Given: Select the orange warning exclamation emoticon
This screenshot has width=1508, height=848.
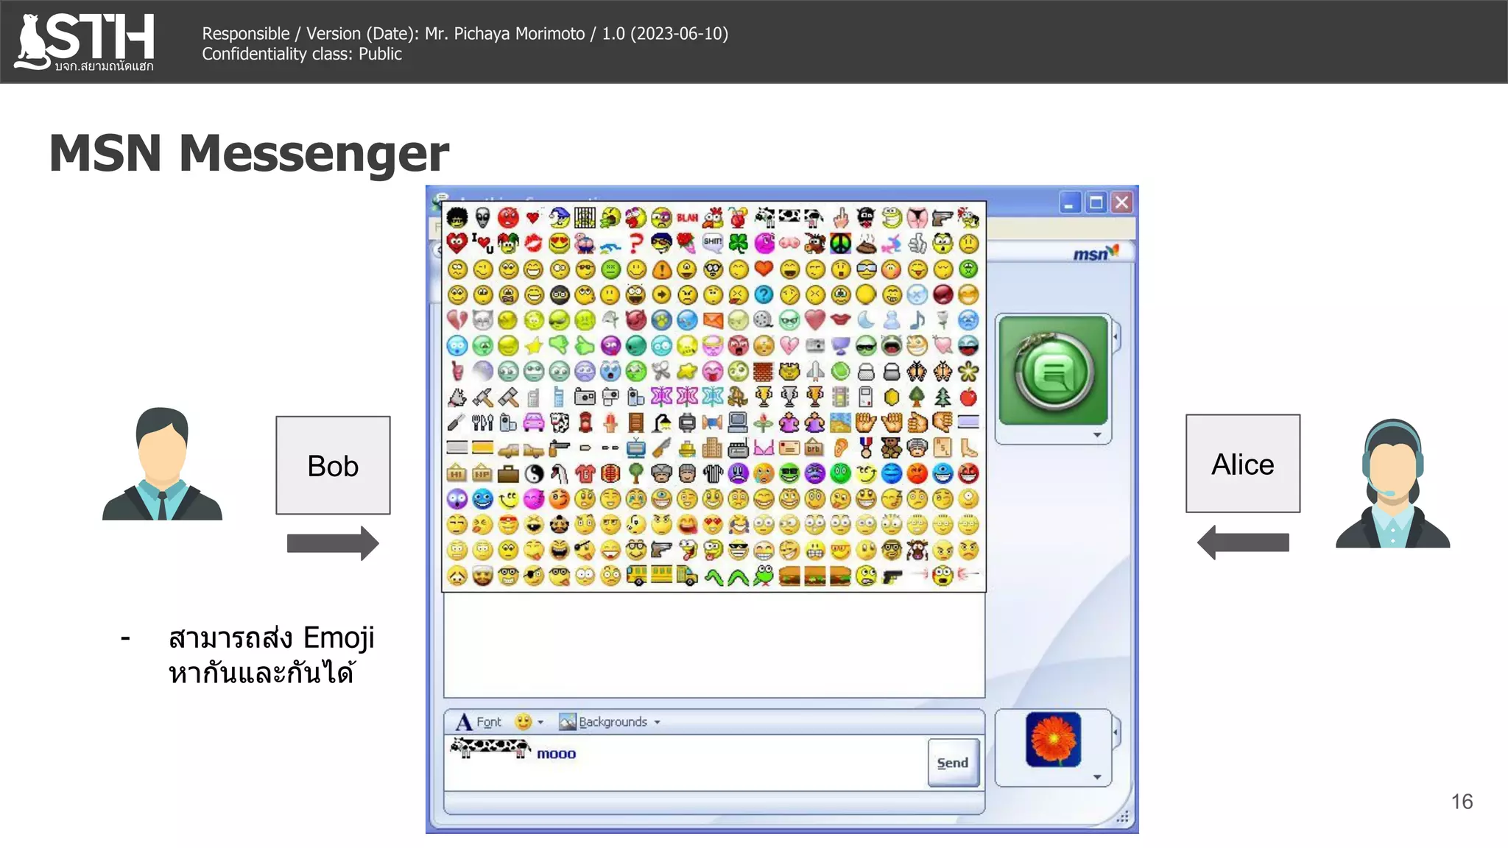Looking at the screenshot, I should 661,269.
